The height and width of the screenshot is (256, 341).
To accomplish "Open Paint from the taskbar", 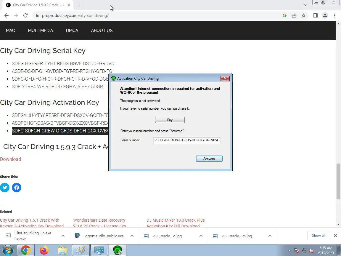I will pyautogui.click(x=81, y=250).
